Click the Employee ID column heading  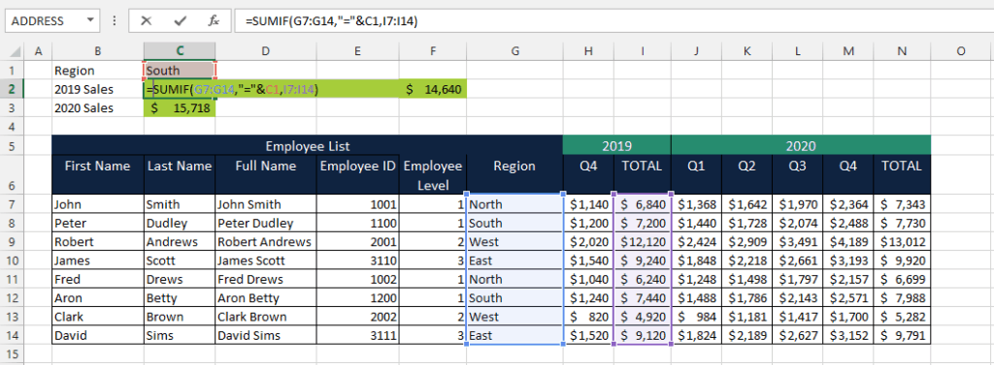click(357, 174)
